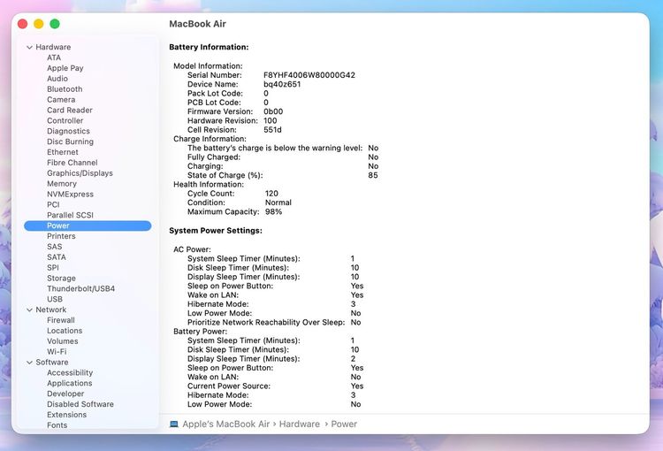Zoom the window with green button
The width and height of the screenshot is (663, 451).
coord(55,24)
